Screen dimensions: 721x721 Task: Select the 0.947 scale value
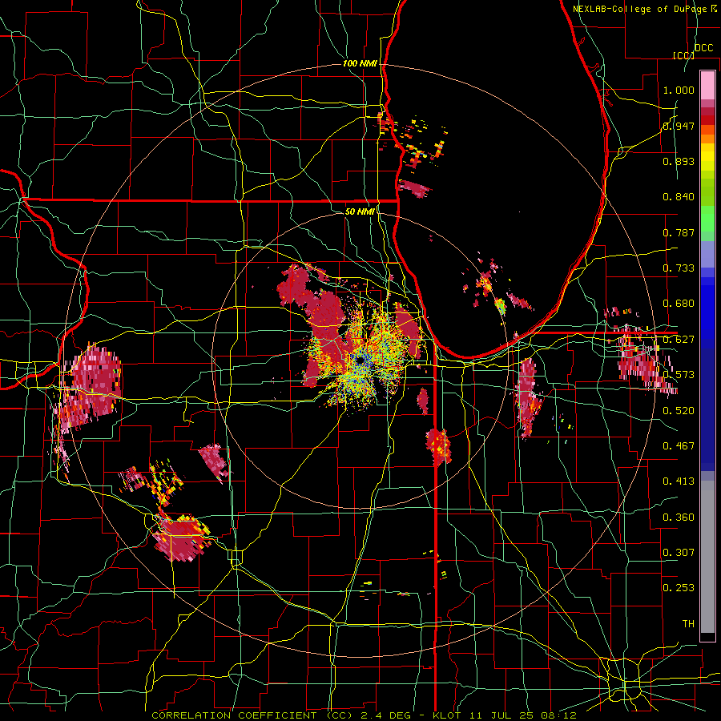[679, 126]
